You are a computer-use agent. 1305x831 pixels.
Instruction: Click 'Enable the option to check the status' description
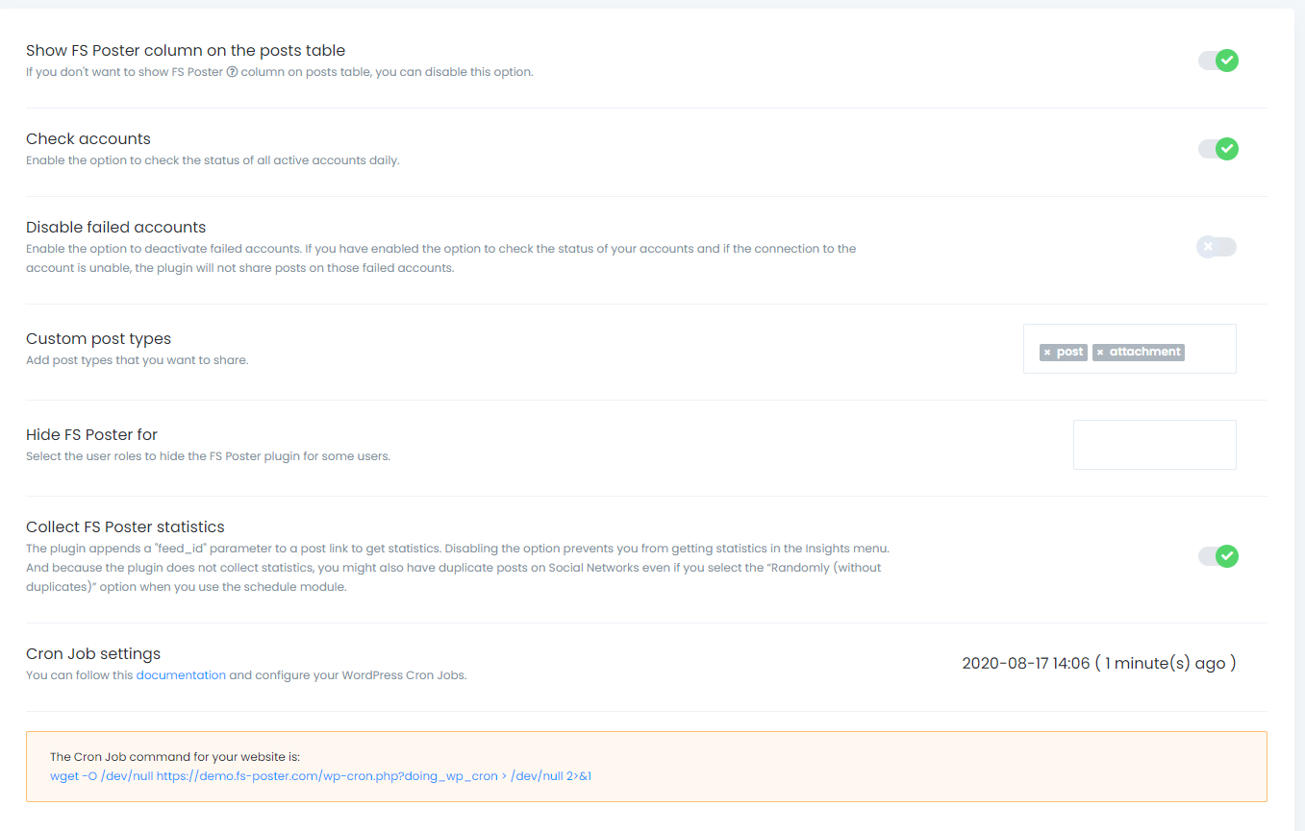213,160
